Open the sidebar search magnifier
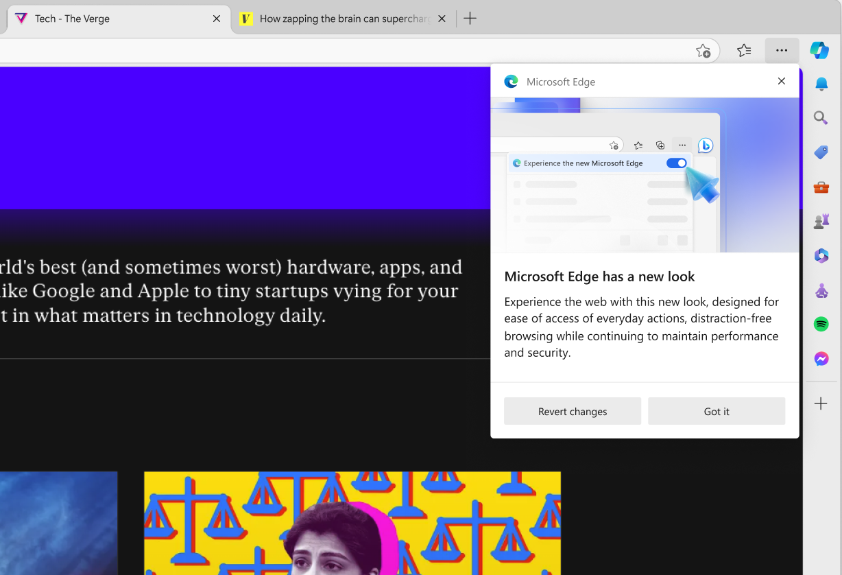Screen dimensions: 842x575 pyautogui.click(x=821, y=118)
